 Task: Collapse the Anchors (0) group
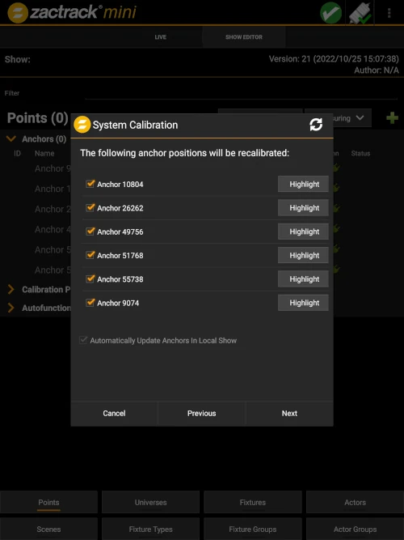pos(11,138)
